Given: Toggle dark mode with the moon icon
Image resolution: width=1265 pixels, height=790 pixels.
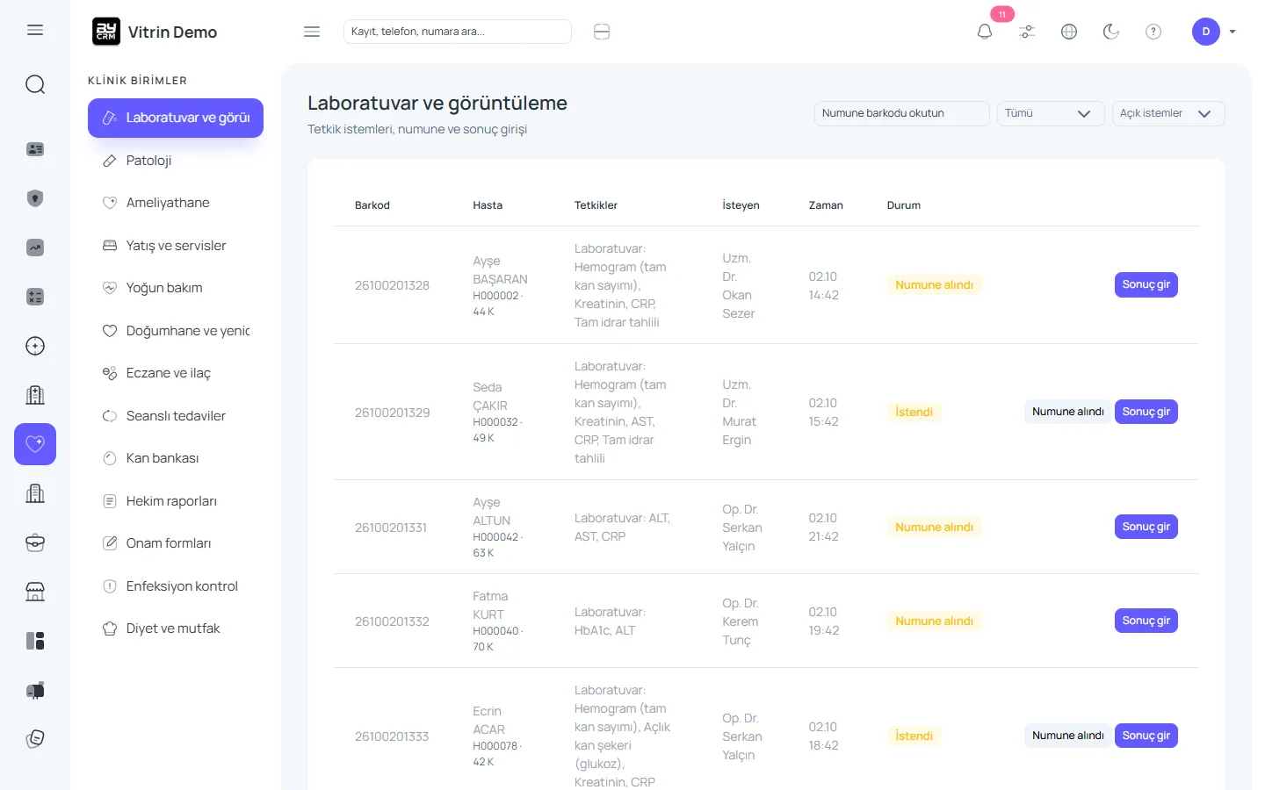Looking at the screenshot, I should (x=1111, y=32).
